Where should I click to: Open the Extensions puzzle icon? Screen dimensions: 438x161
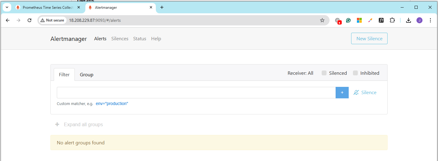(392, 20)
